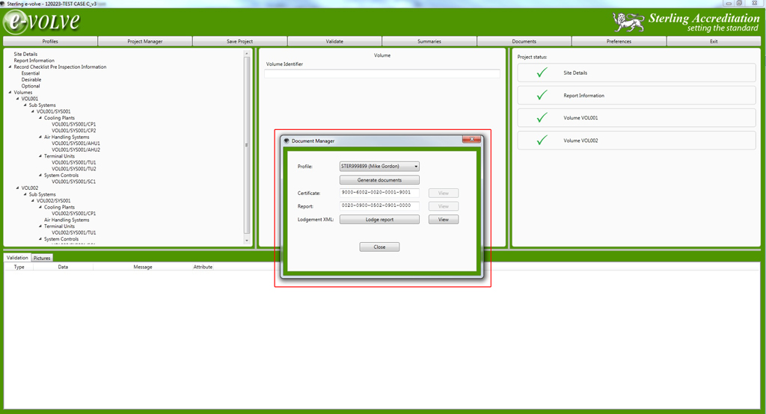766x414 pixels.
Task: Switch to the Validation tab
Action: pyautogui.click(x=17, y=258)
